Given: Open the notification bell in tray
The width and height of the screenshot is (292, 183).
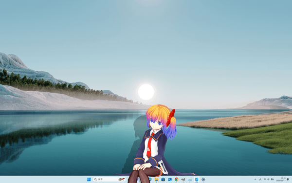Looking at the screenshot, I should pyautogui.click(x=288, y=180).
